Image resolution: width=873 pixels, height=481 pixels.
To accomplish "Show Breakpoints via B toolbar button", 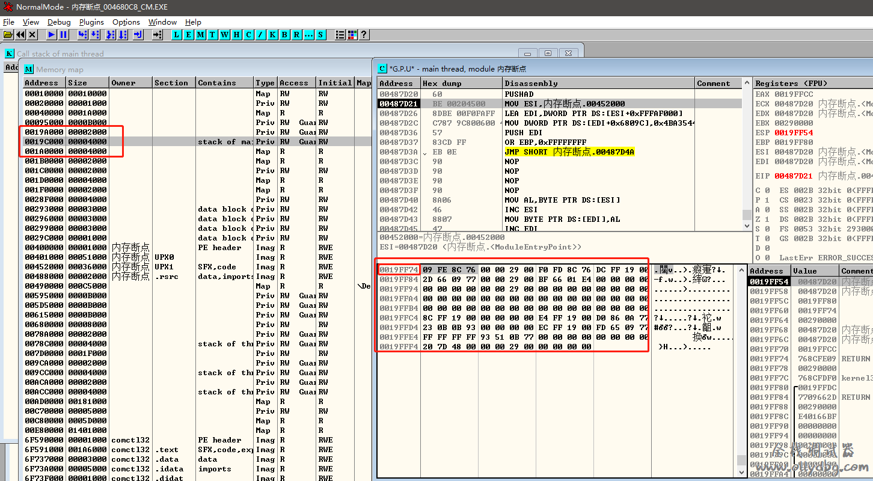I will pos(284,35).
